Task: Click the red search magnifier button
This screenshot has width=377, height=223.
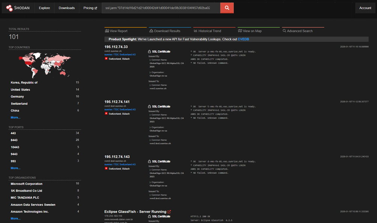Action: [x=227, y=8]
